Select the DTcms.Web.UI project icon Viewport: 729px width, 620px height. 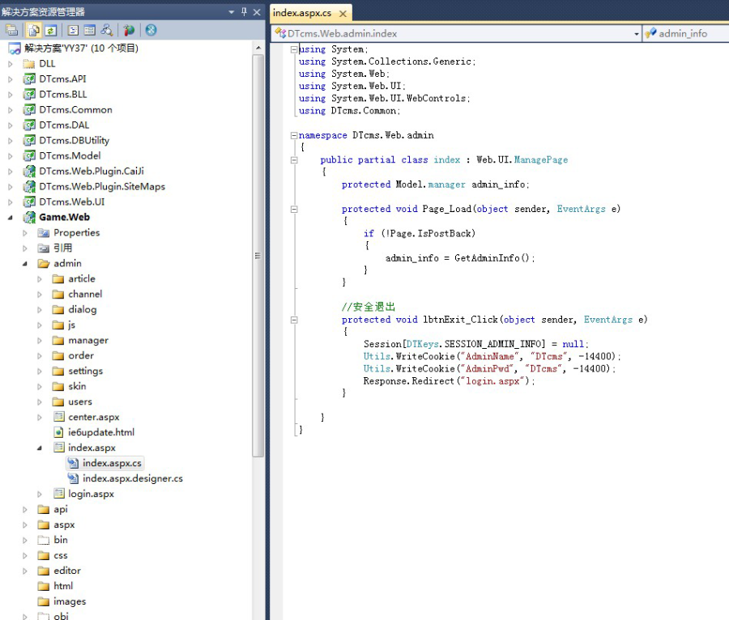coord(29,202)
